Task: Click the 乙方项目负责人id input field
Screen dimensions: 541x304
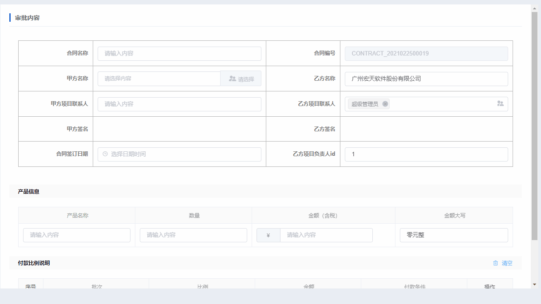Action: click(x=426, y=154)
